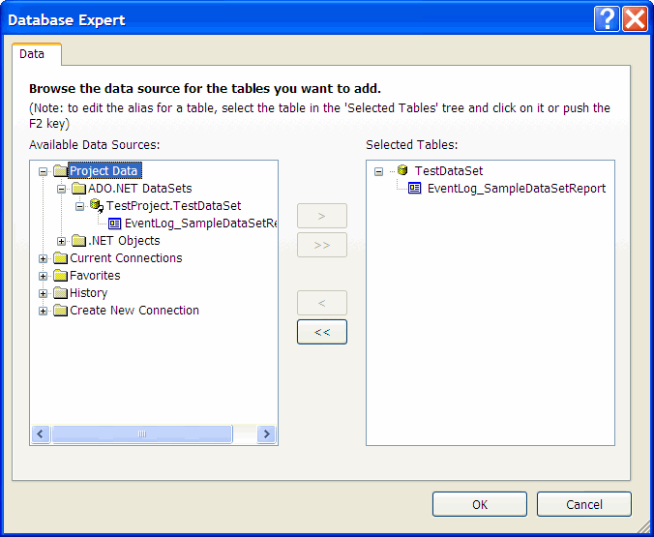Open the Help question mark button
Image resolution: width=654 pixels, height=537 pixels.
pyautogui.click(x=607, y=19)
